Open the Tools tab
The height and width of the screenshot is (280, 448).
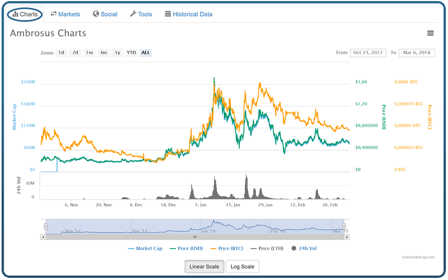point(141,14)
